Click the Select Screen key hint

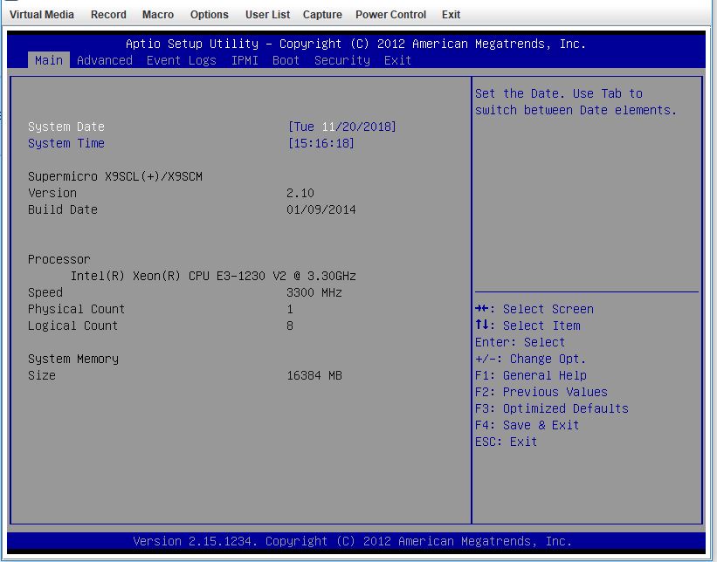tap(534, 309)
